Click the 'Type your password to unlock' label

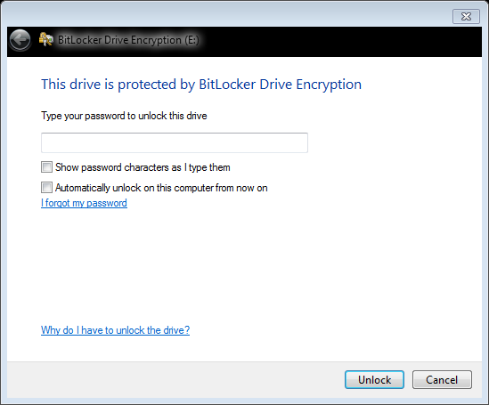(124, 116)
